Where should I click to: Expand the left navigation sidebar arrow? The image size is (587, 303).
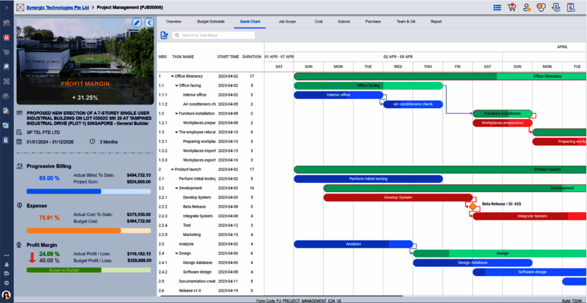pos(6,7)
